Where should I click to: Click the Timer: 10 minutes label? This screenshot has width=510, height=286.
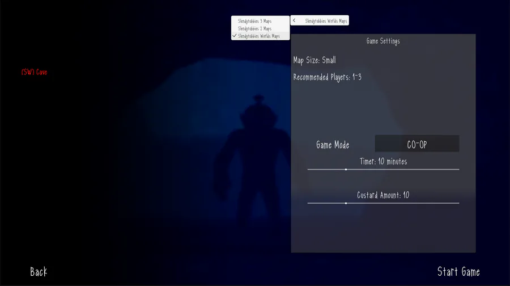point(383,161)
